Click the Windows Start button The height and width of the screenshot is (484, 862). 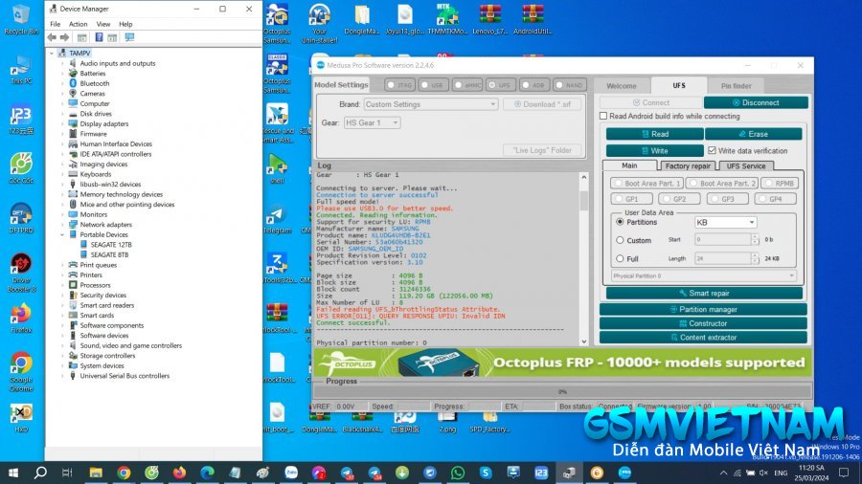[x=13, y=473]
